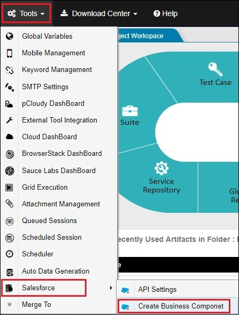Expand the Download Center dropdown
This screenshot has height=315, width=239.
click(99, 13)
